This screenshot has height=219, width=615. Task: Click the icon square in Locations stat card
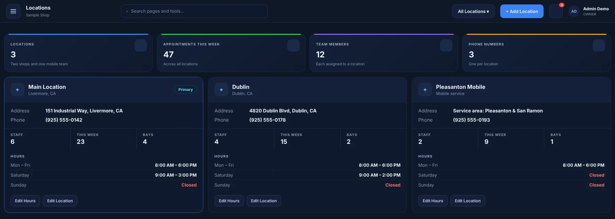[141, 45]
